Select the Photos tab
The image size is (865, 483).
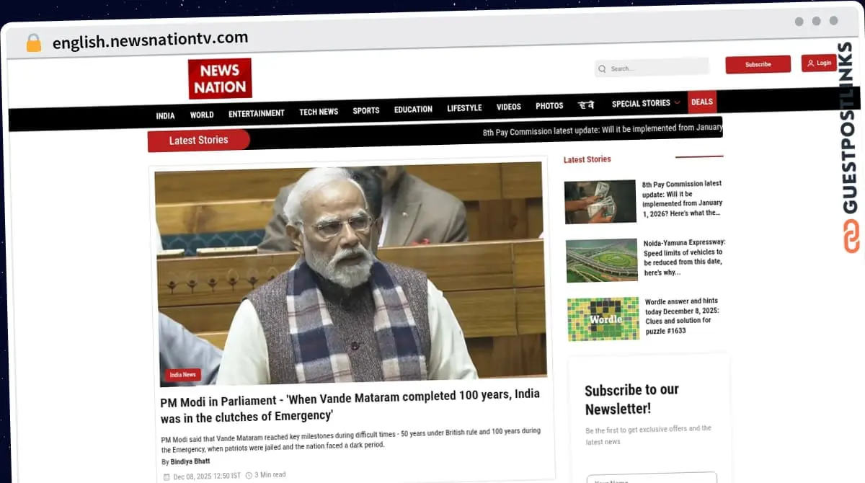coord(549,105)
